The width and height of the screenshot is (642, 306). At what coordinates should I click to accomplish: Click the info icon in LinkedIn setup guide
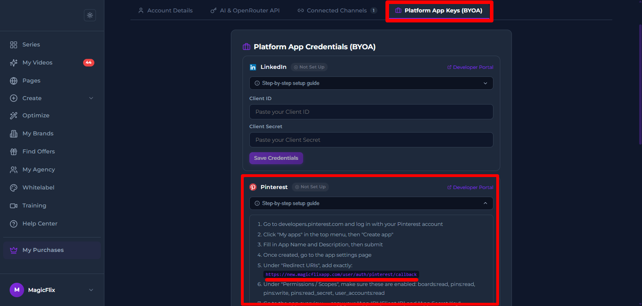coord(257,83)
